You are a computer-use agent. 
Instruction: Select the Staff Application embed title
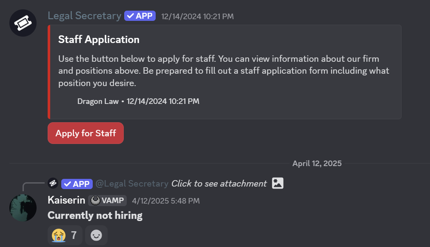pyautogui.click(x=99, y=40)
